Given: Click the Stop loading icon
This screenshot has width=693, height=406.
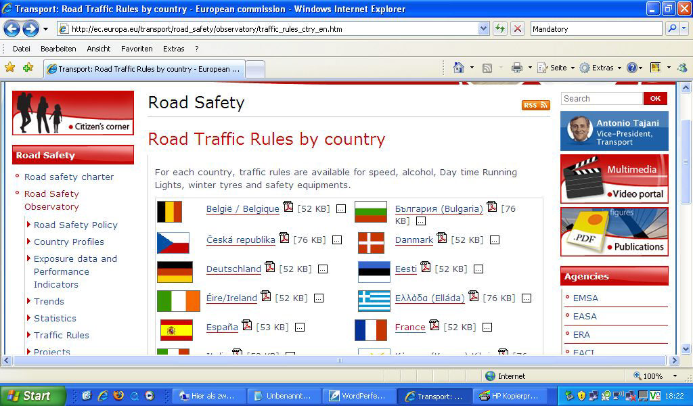Looking at the screenshot, I should click(x=517, y=29).
